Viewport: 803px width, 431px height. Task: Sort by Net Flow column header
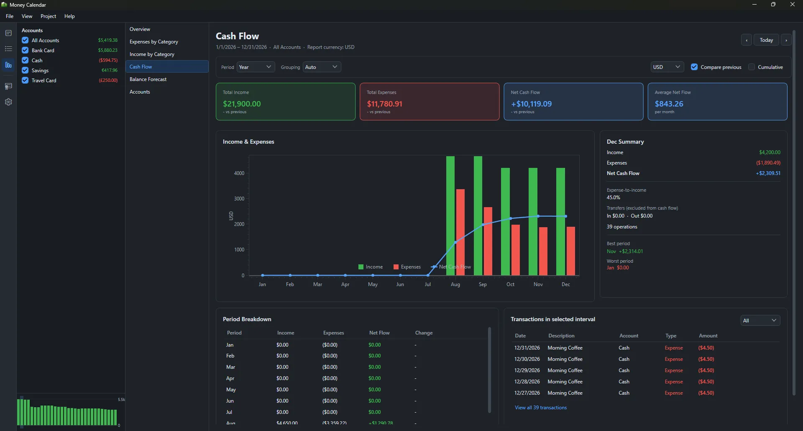(379, 333)
